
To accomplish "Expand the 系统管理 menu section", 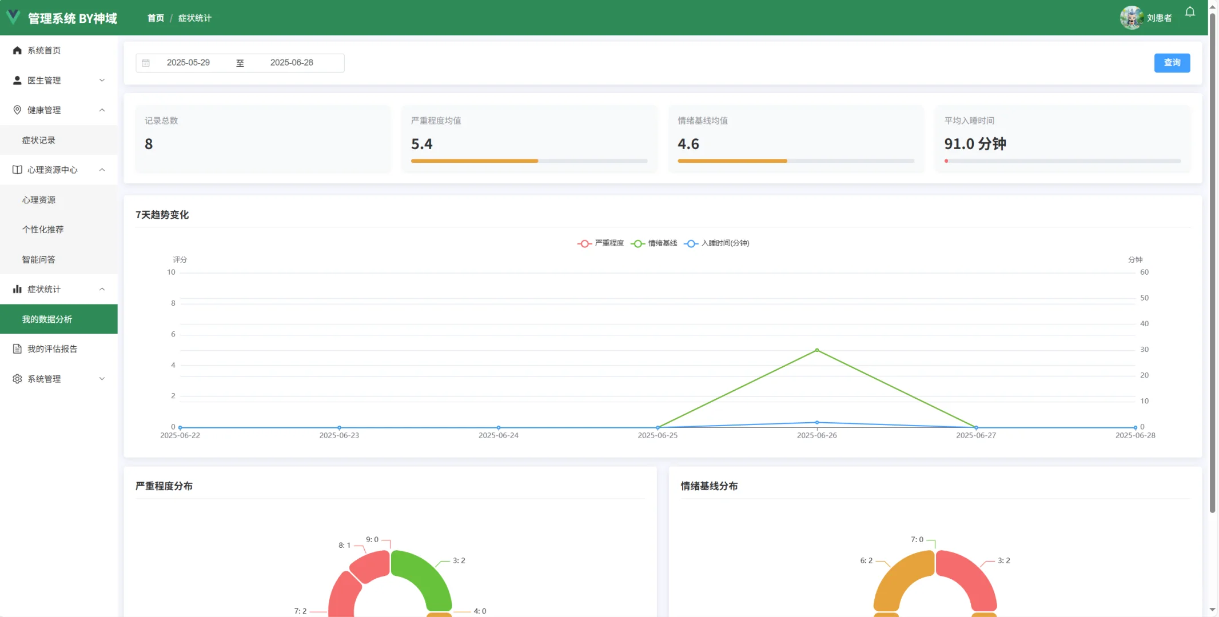I will pyautogui.click(x=102, y=378).
